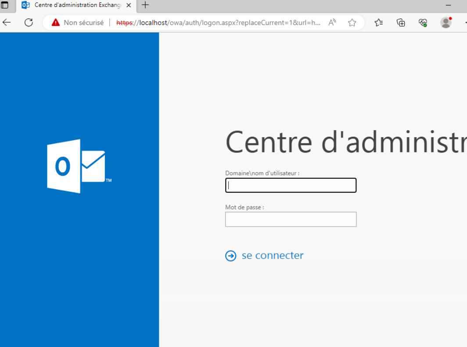Go back to the previous page
Viewport: 467px width, 347px height.
pyautogui.click(x=7, y=23)
